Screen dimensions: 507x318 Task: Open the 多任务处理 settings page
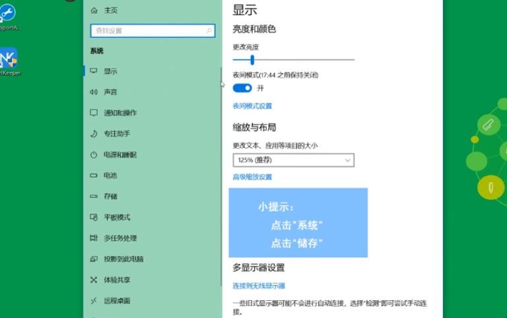point(120,238)
